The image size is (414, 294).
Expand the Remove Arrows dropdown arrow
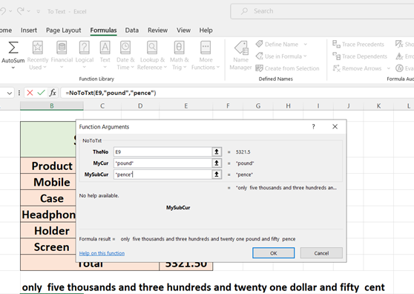388,68
